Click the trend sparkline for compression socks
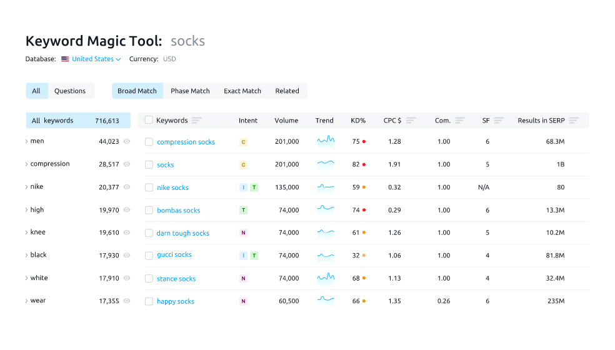This screenshot has width=615, height=350. [x=326, y=141]
